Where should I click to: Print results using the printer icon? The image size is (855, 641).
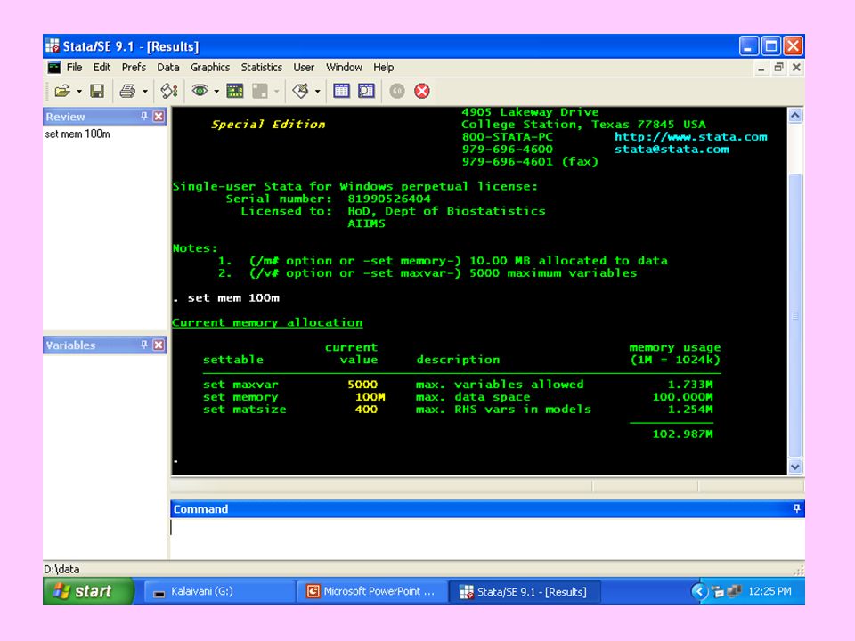click(127, 91)
